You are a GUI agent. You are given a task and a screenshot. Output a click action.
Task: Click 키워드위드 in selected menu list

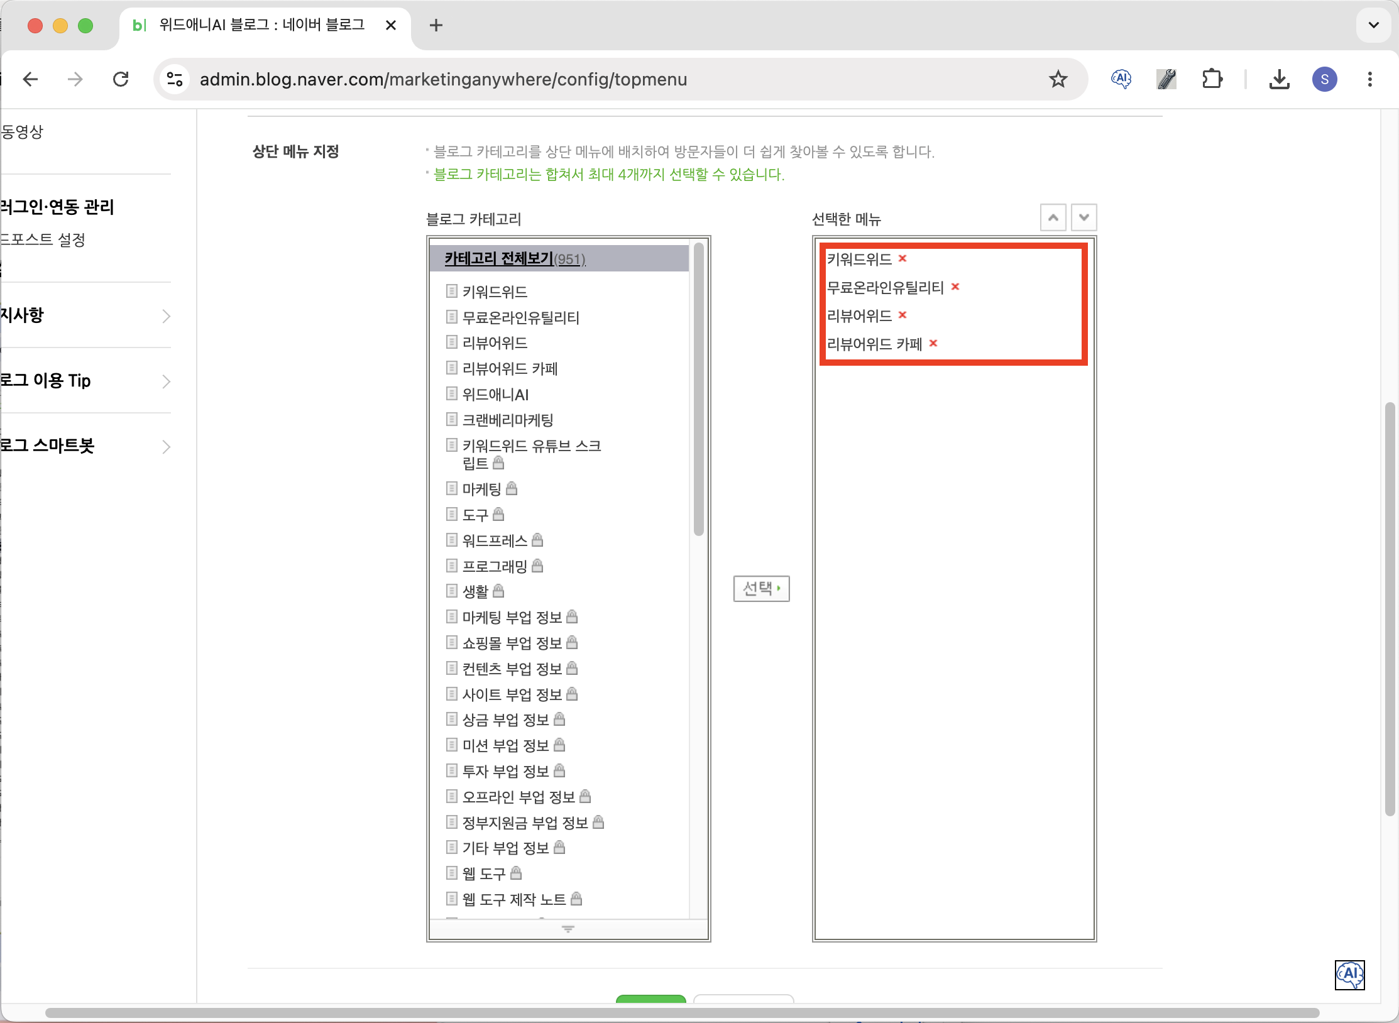click(x=859, y=259)
